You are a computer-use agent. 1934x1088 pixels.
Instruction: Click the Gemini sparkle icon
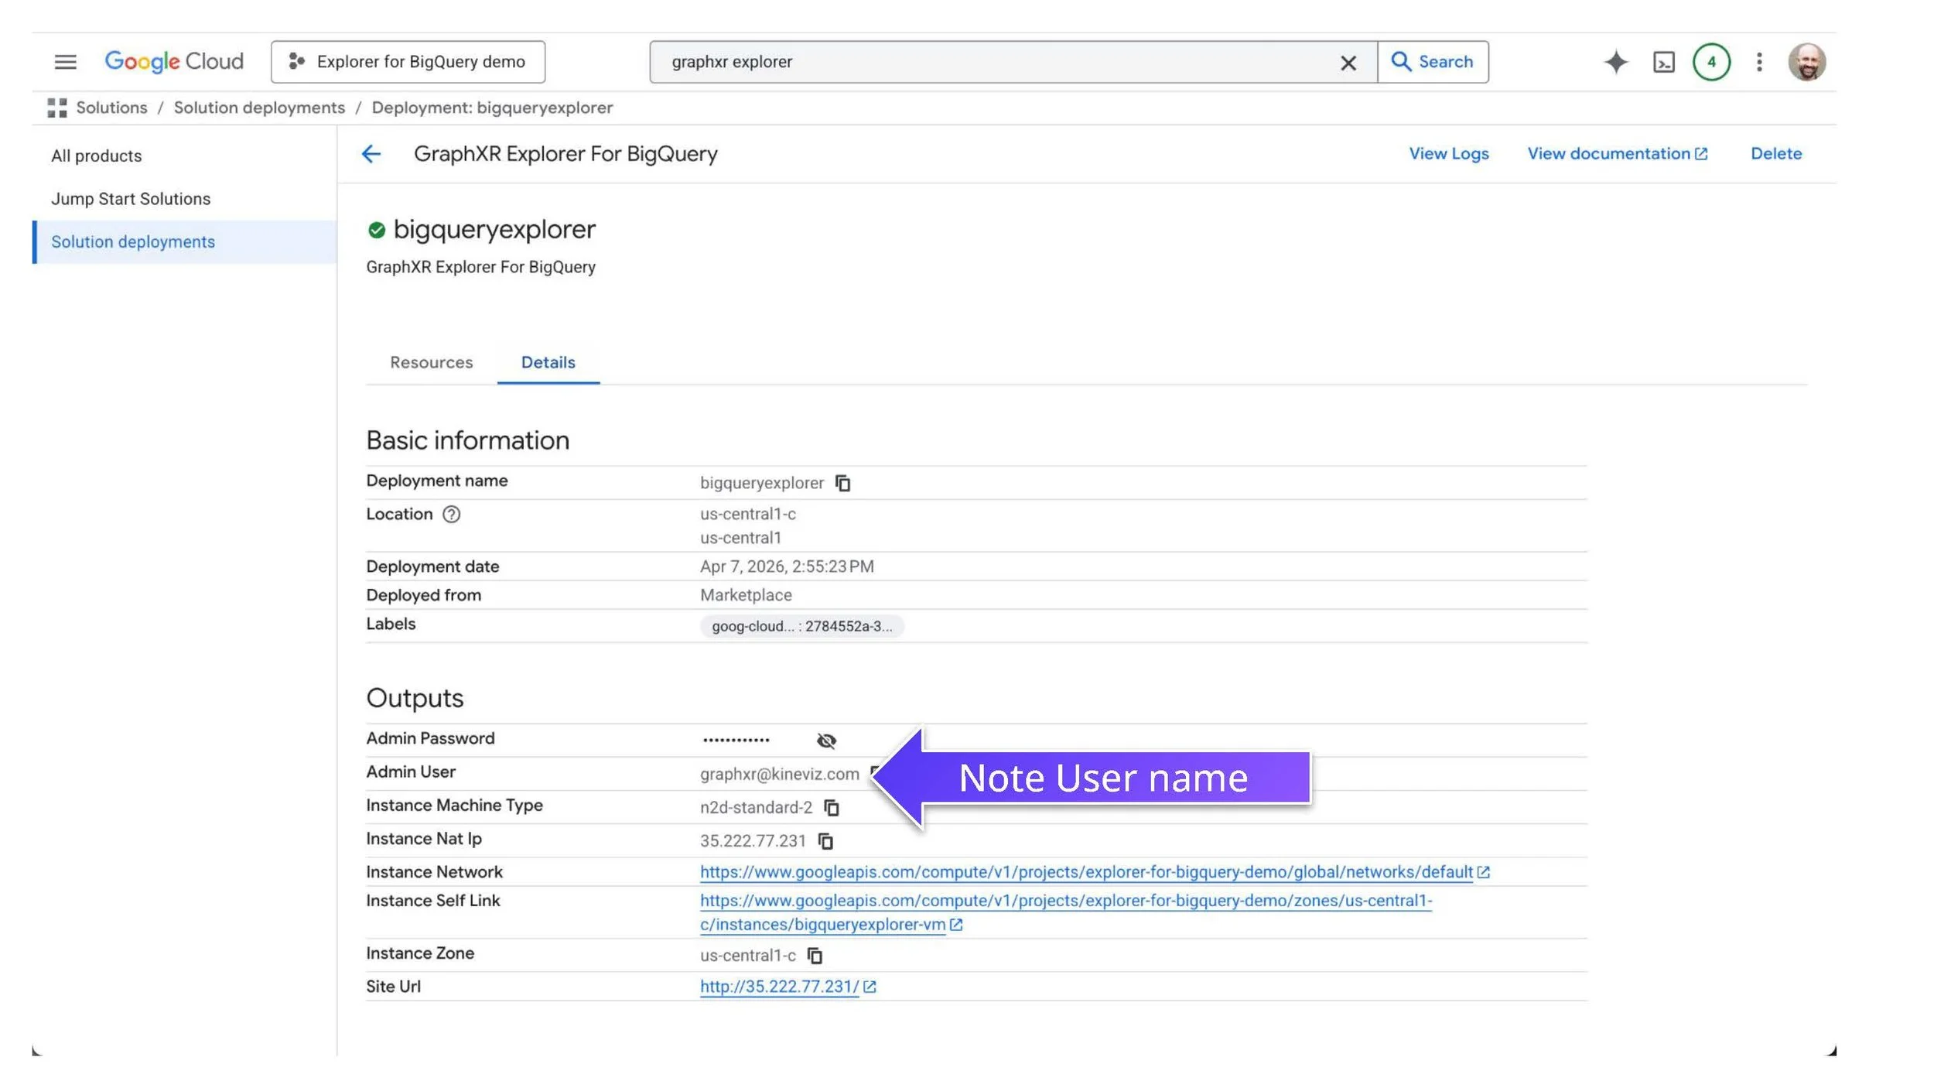pos(1615,62)
